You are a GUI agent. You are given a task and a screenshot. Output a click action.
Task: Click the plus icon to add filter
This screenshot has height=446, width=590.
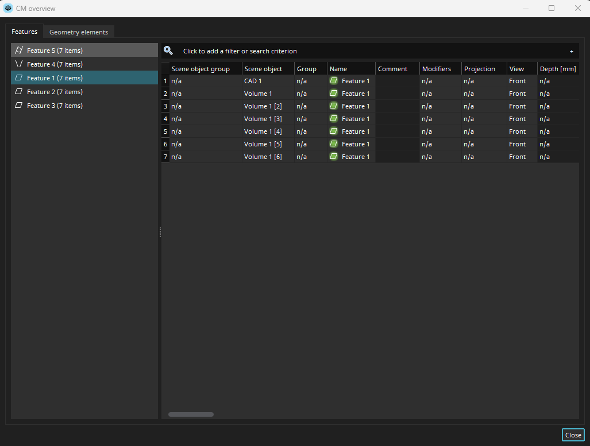coord(571,51)
